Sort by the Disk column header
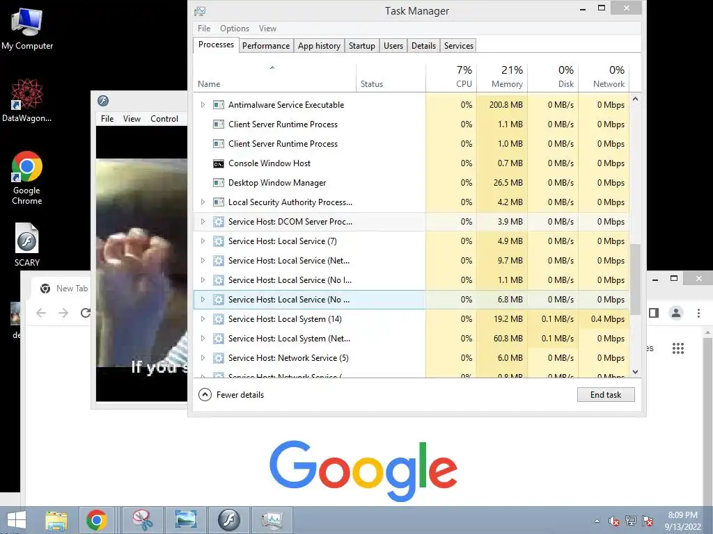The height and width of the screenshot is (534, 713). [x=553, y=77]
